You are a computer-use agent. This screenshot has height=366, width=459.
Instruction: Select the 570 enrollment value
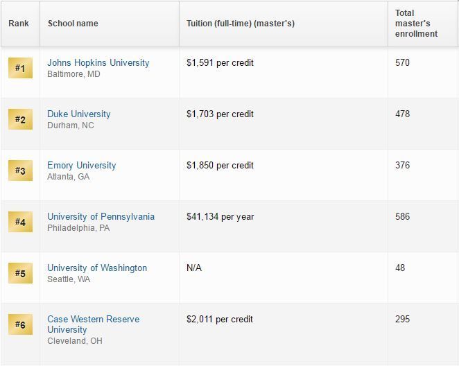[x=403, y=62]
